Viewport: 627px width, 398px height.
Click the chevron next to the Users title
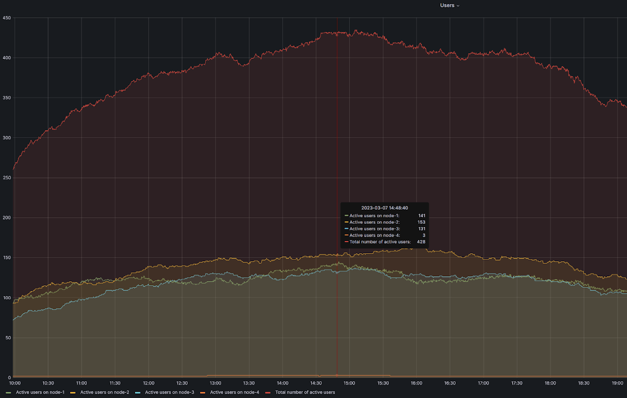tap(458, 6)
